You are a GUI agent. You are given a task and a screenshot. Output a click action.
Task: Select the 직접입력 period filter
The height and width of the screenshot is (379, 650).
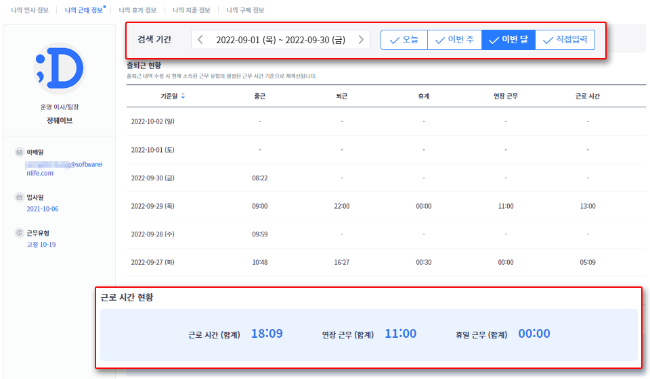click(565, 40)
